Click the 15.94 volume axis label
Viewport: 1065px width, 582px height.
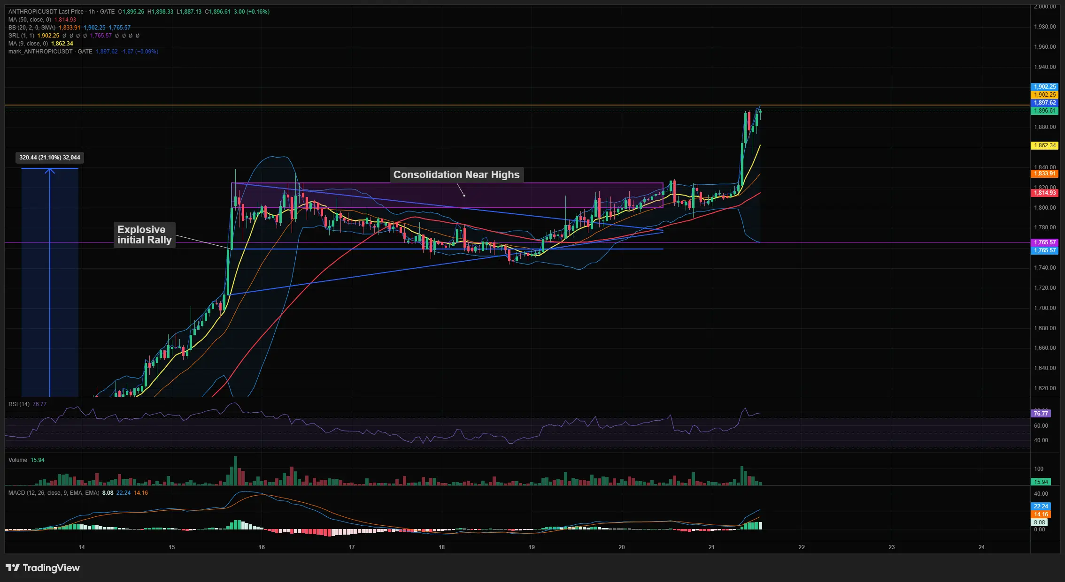(1041, 482)
